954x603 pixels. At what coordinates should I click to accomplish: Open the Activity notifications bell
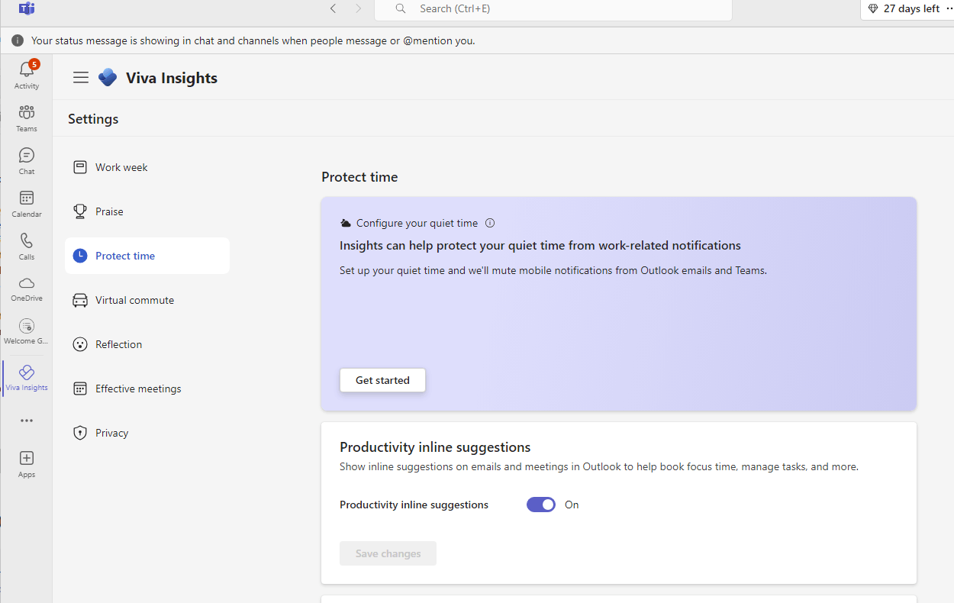pyautogui.click(x=27, y=70)
